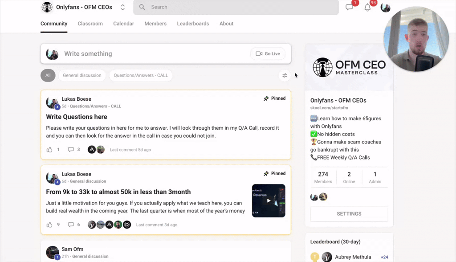The width and height of the screenshot is (456, 262).
Task: Click pin icon on From 9k to 33k post
Action: (x=266, y=173)
